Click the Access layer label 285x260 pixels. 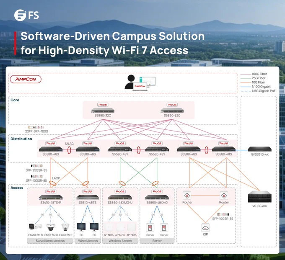(17, 188)
